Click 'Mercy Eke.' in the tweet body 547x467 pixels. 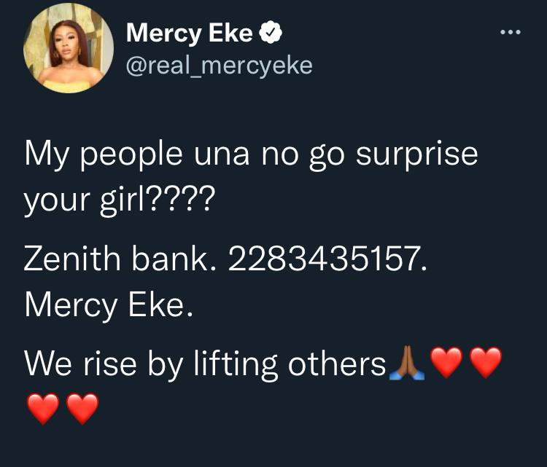pos(109,305)
